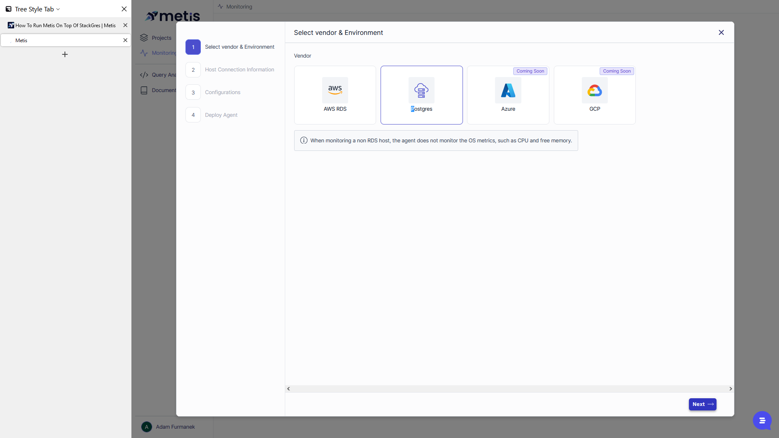779x438 pixels.
Task: Click the Azure vendor logo
Action: [508, 90]
